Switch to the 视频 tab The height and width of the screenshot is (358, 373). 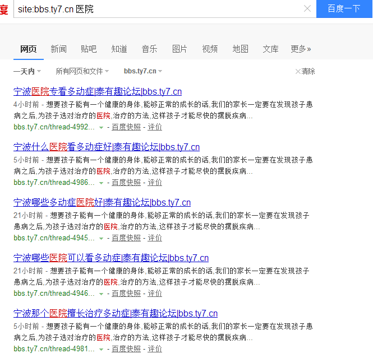click(x=210, y=49)
